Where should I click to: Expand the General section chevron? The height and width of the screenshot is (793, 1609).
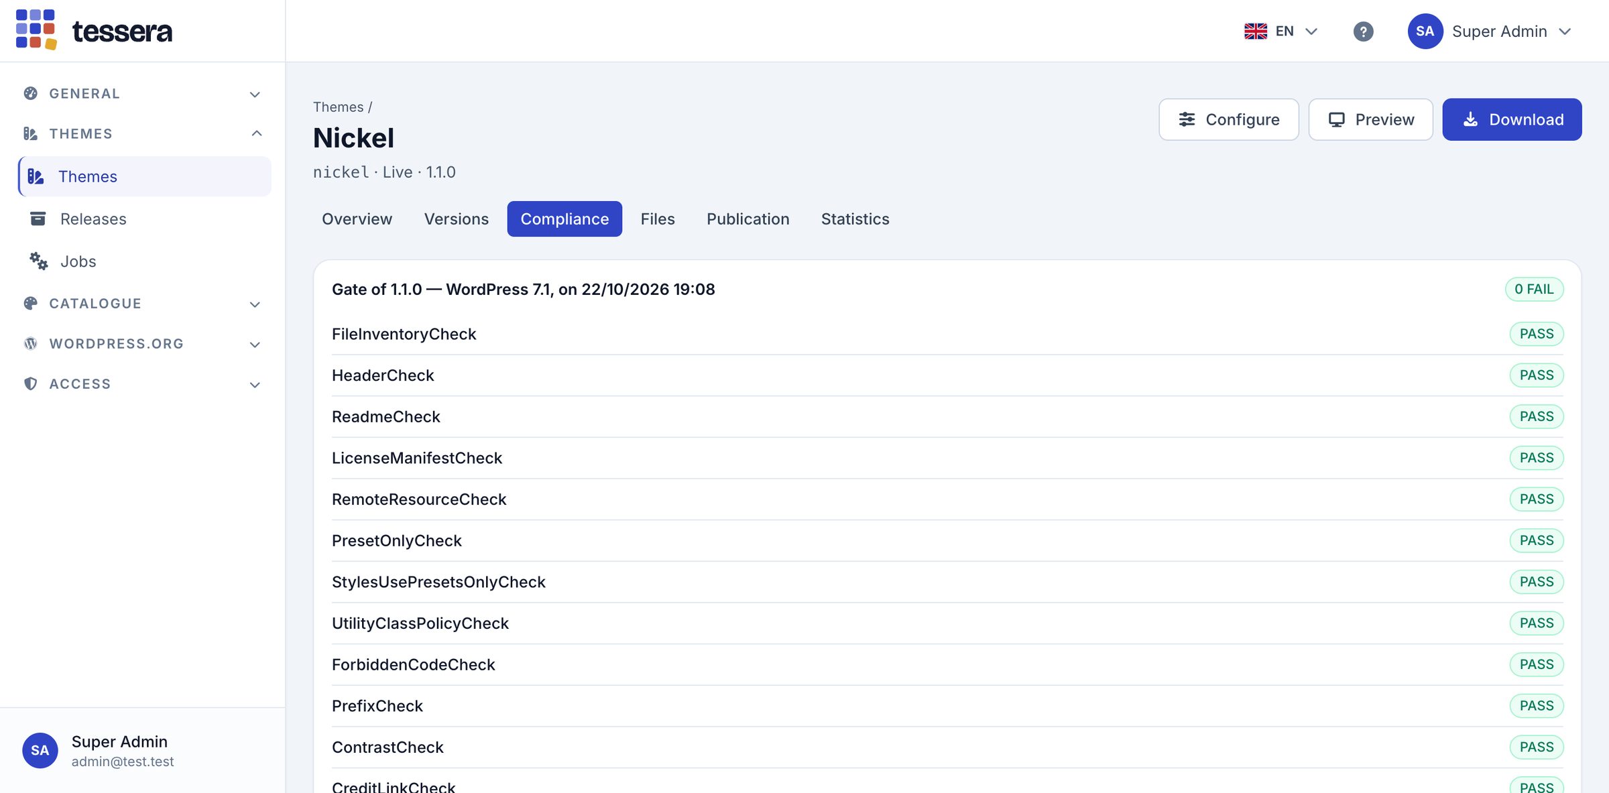click(x=255, y=94)
